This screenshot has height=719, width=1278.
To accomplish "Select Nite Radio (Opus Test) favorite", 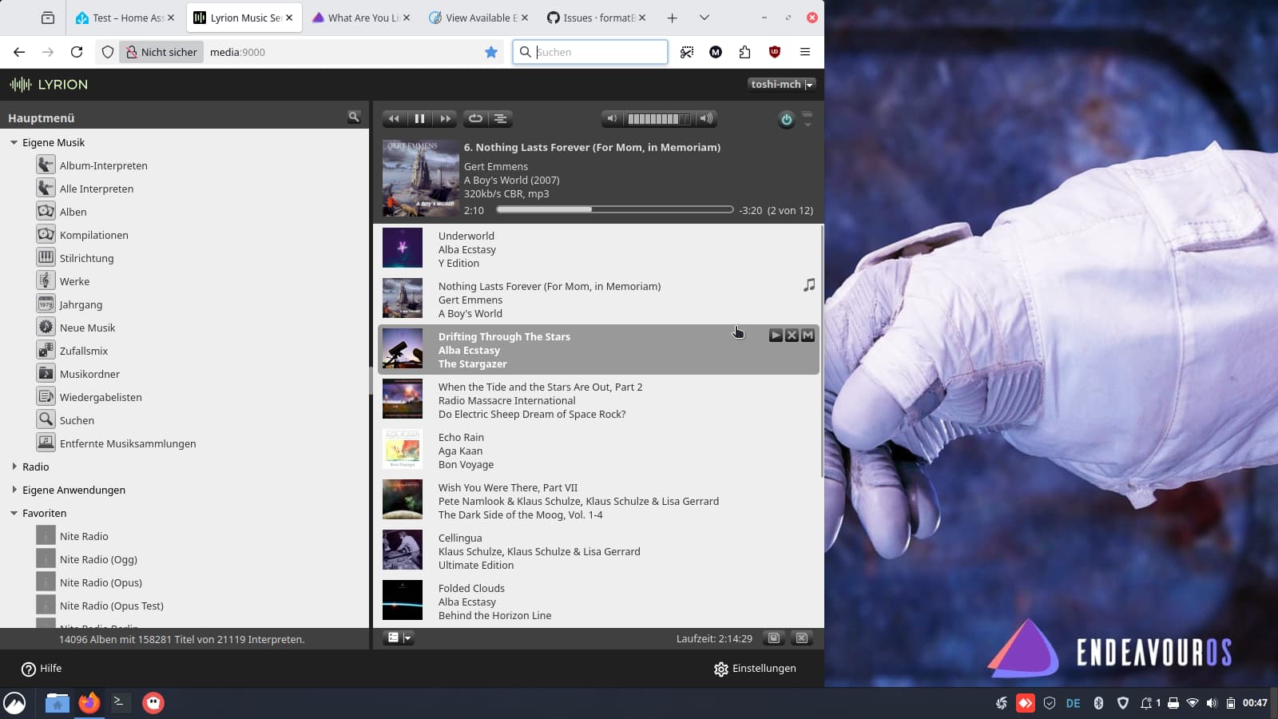I will (x=112, y=606).
